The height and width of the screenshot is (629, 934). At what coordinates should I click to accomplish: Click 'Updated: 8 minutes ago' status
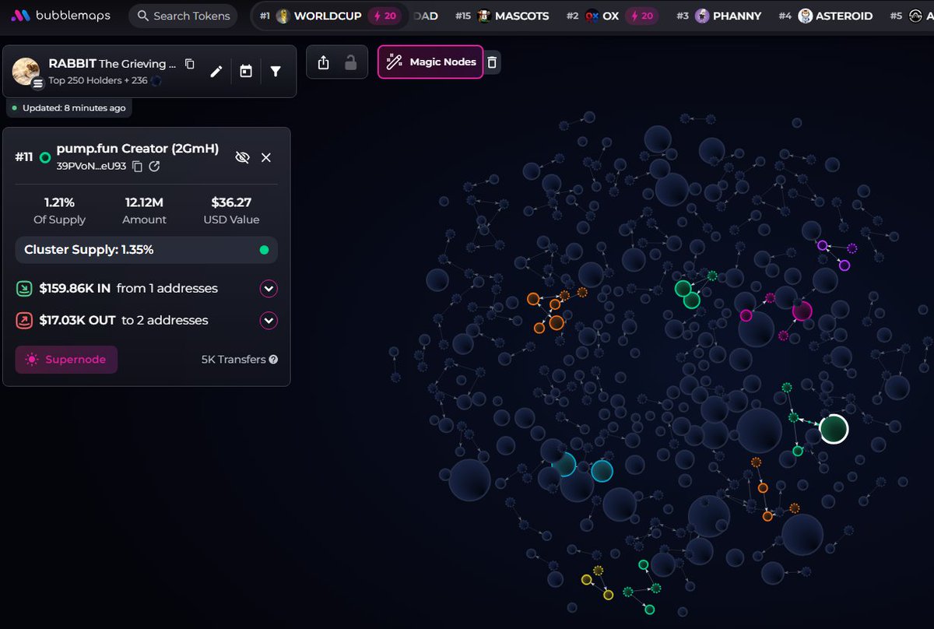point(68,108)
